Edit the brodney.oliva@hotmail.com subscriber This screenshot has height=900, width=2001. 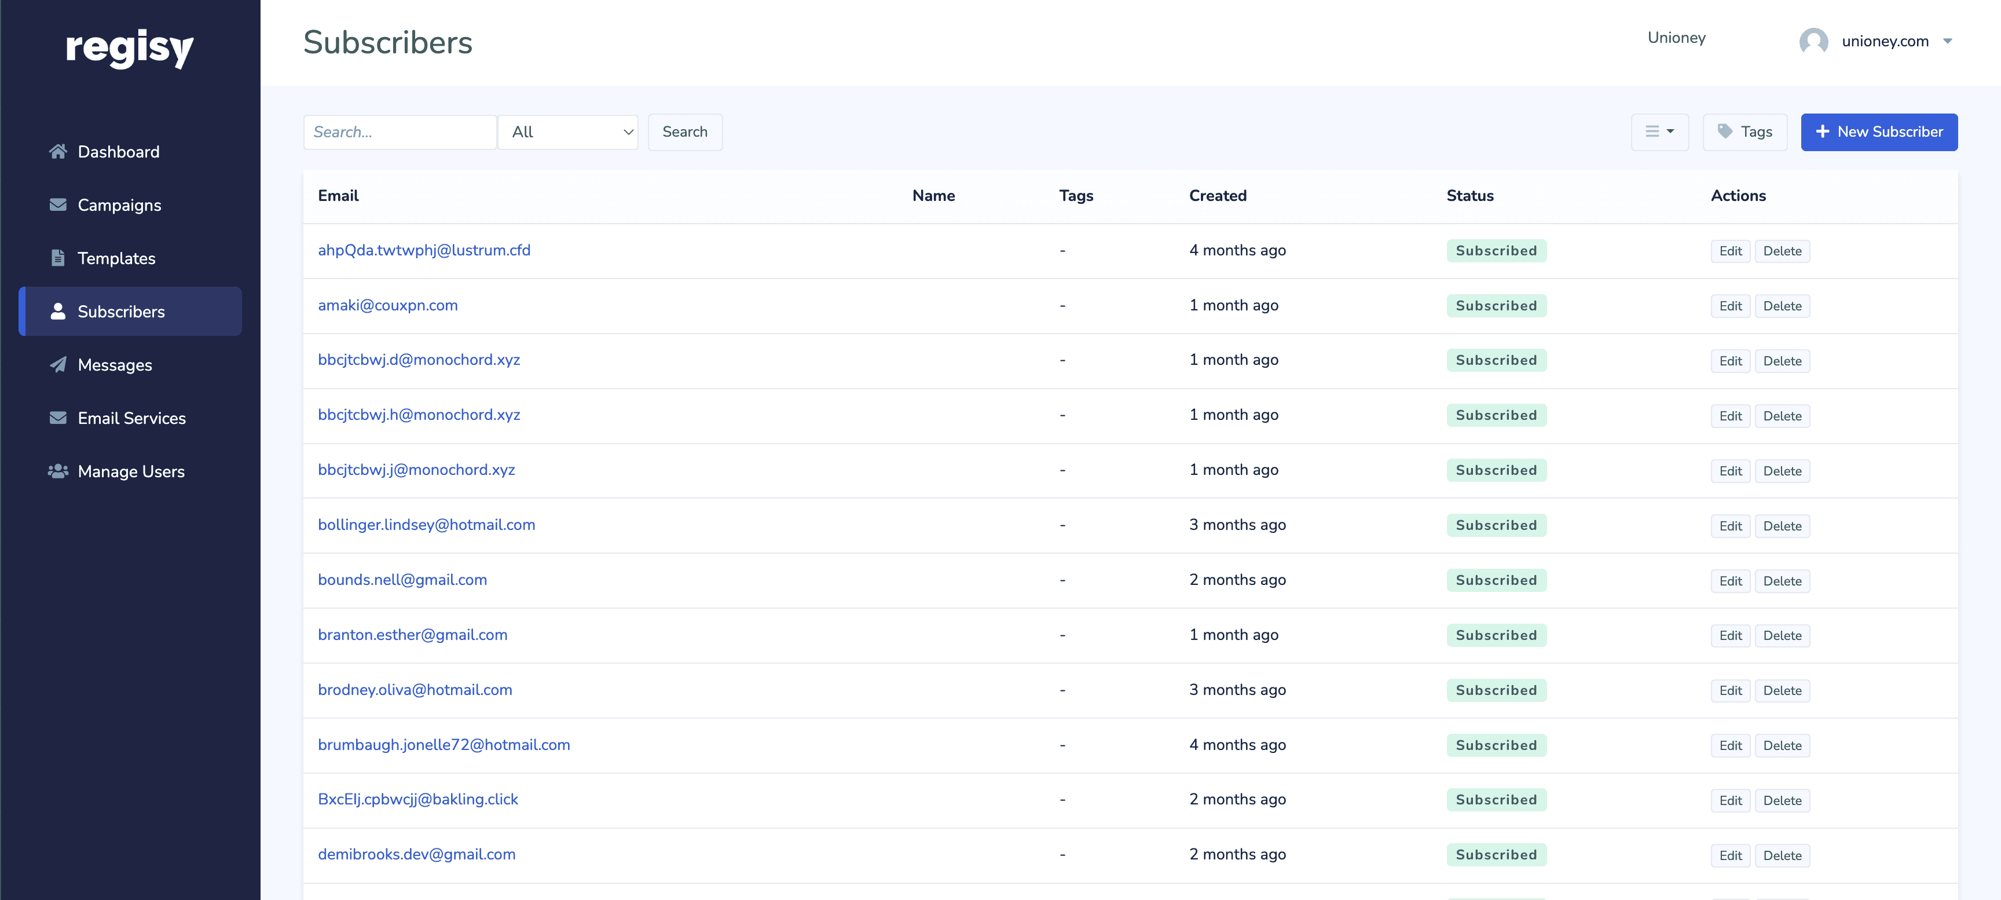click(x=1730, y=690)
